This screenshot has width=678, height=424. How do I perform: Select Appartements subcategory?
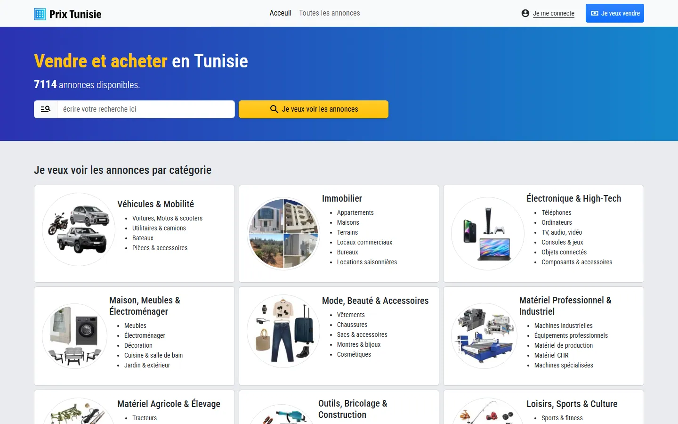(x=355, y=212)
